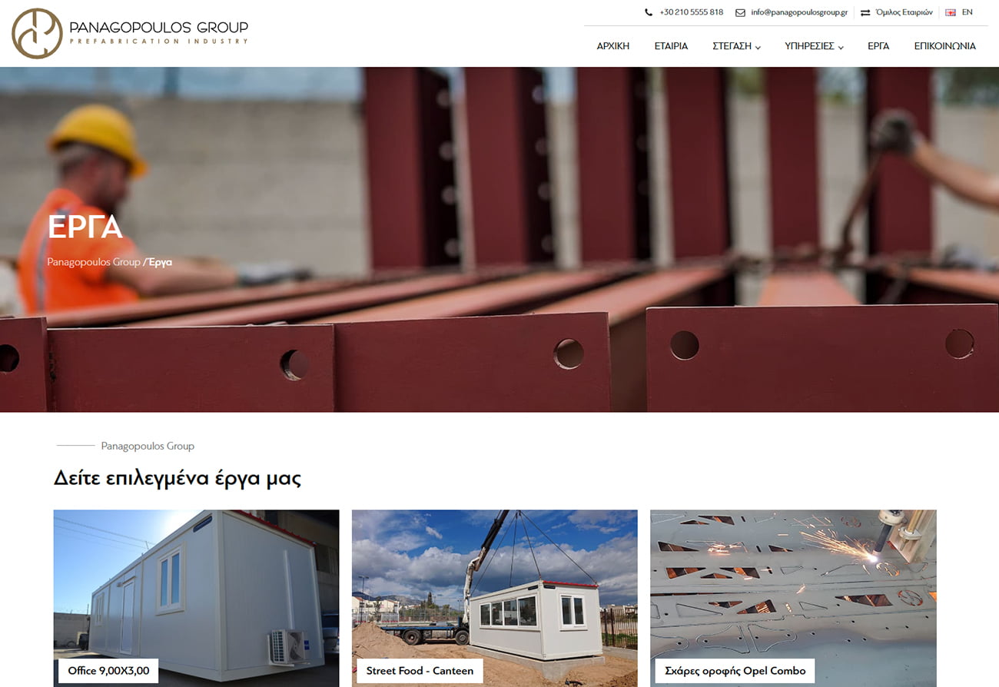This screenshot has height=687, width=999.
Task: Click the phone icon in the top bar
Action: click(x=649, y=12)
